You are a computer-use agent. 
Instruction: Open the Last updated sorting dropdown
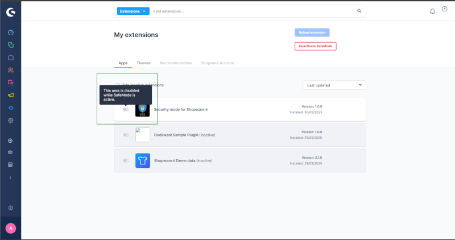point(334,85)
